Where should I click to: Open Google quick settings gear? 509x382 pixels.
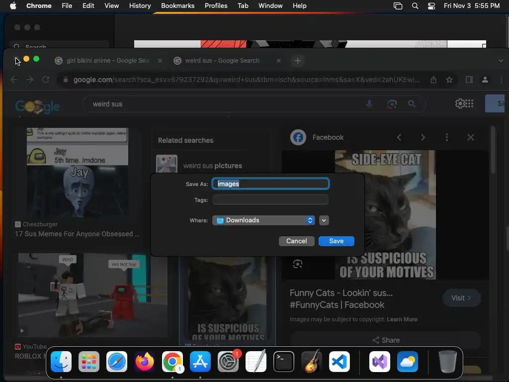[x=460, y=103]
